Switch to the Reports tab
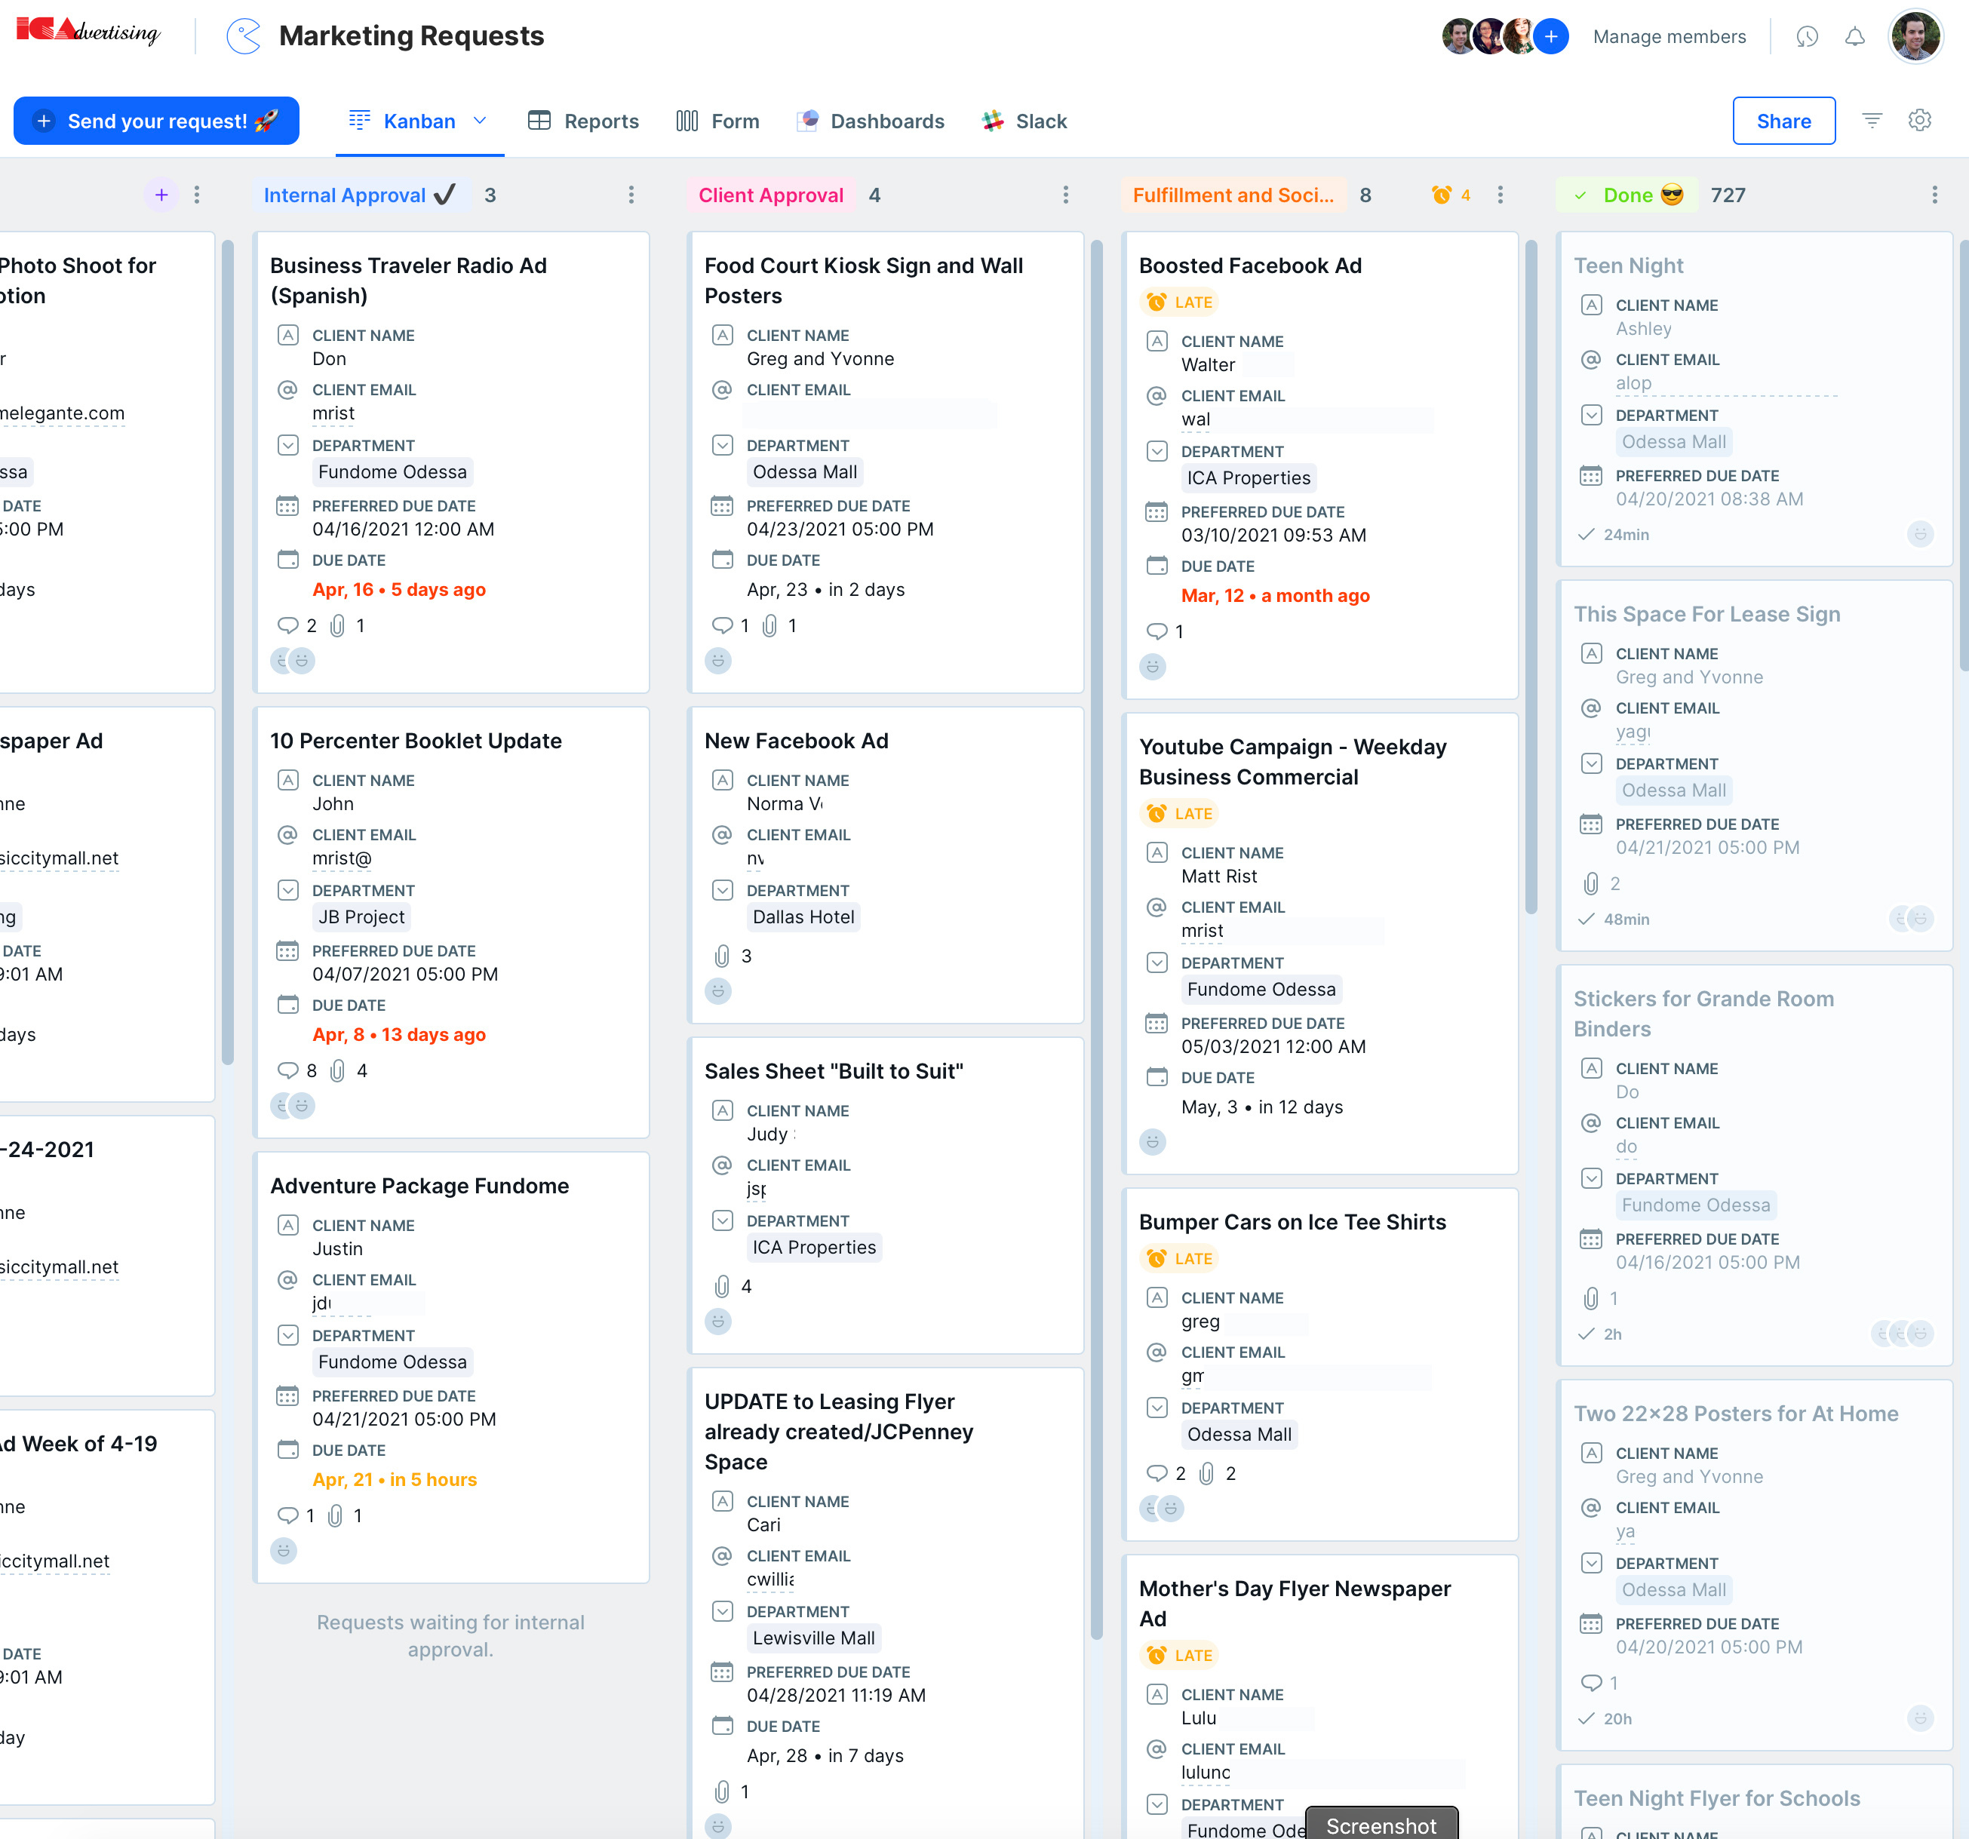The width and height of the screenshot is (1969, 1839). [583, 121]
